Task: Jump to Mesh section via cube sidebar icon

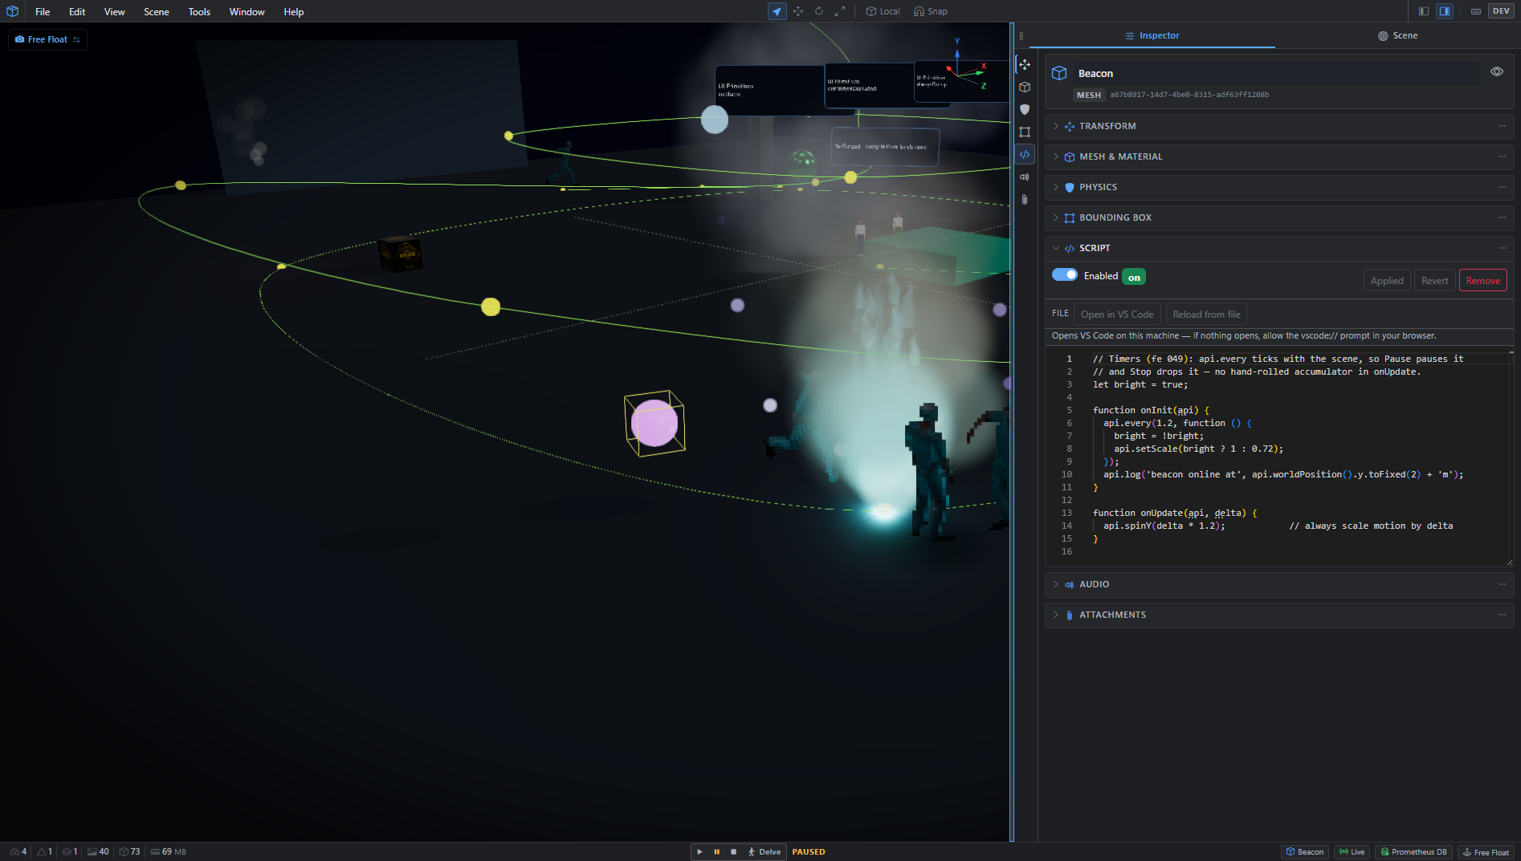Action: click(1025, 87)
